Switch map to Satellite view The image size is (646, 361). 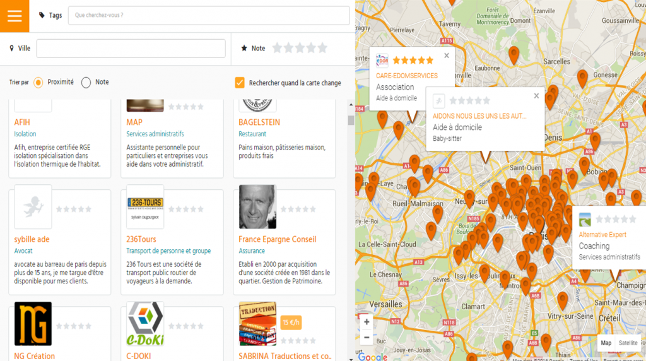[628, 343]
